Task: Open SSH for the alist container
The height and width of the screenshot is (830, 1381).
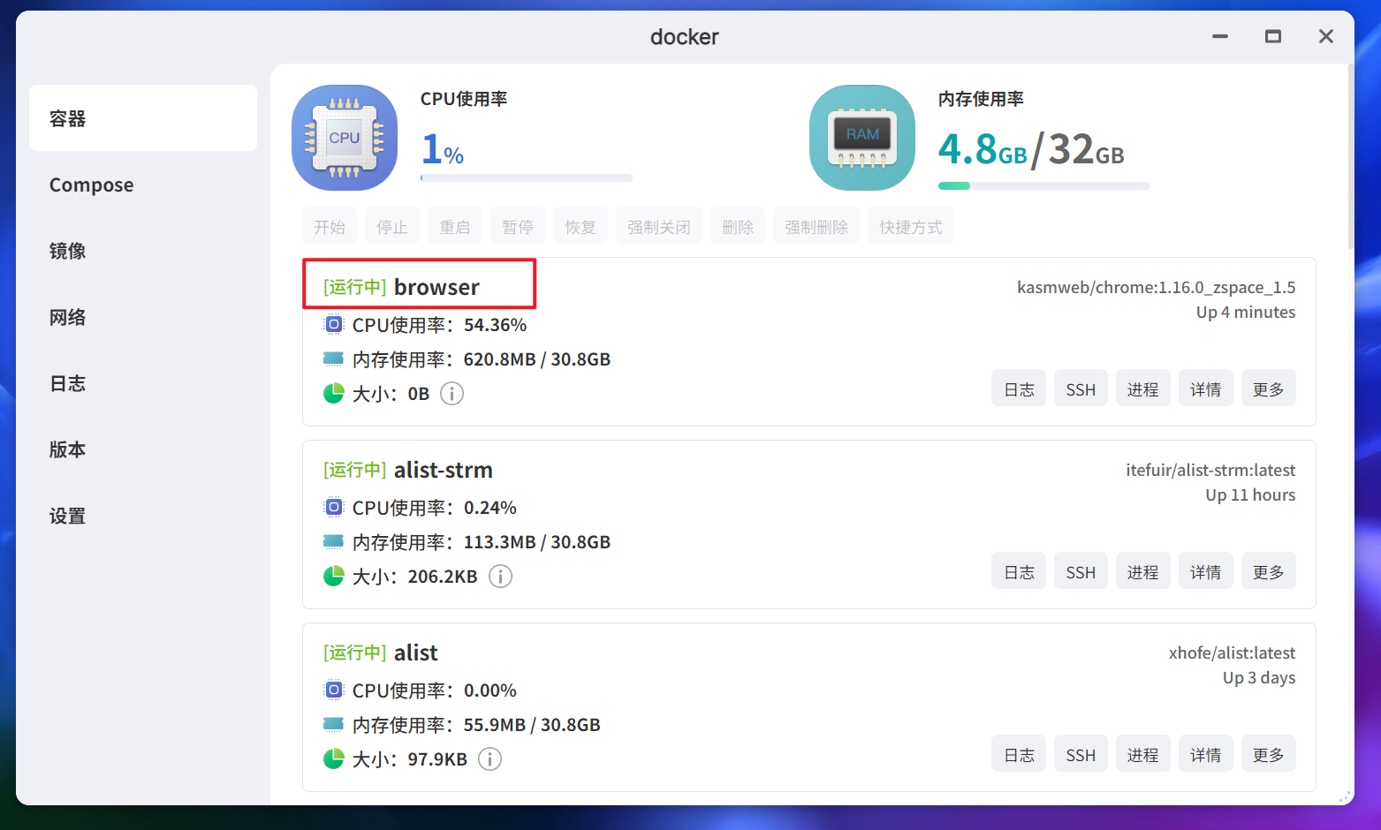Action: point(1081,754)
